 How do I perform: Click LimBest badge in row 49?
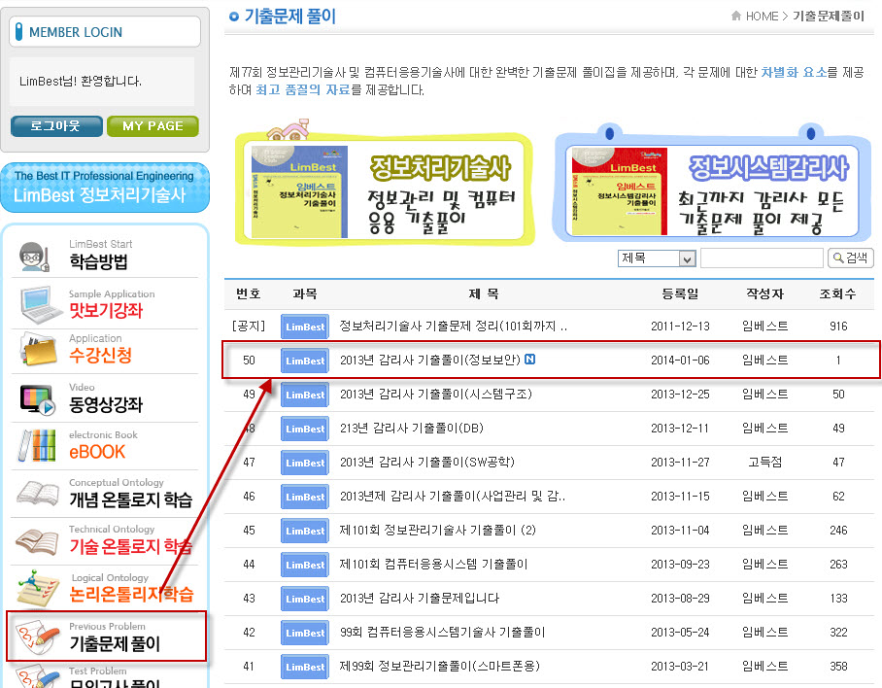tap(305, 395)
